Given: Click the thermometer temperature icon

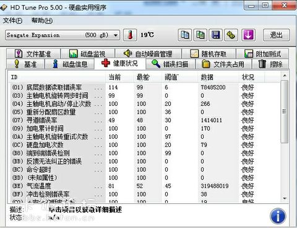Looking at the screenshot, I should [x=130, y=35].
